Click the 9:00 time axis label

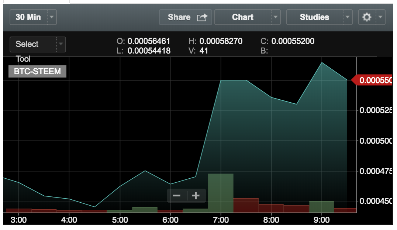coord(322,220)
